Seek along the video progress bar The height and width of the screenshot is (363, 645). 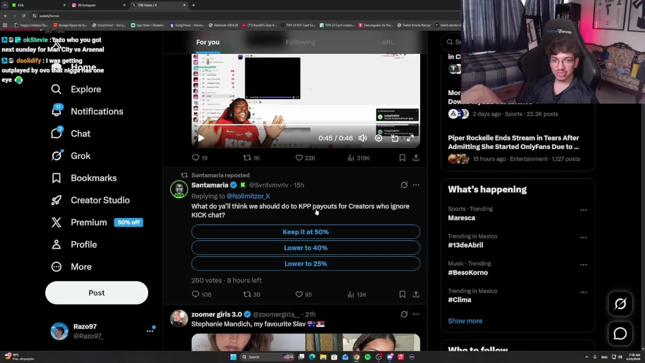pyautogui.click(x=305, y=125)
